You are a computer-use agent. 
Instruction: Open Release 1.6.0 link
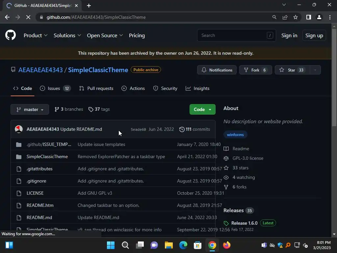coord(245,223)
